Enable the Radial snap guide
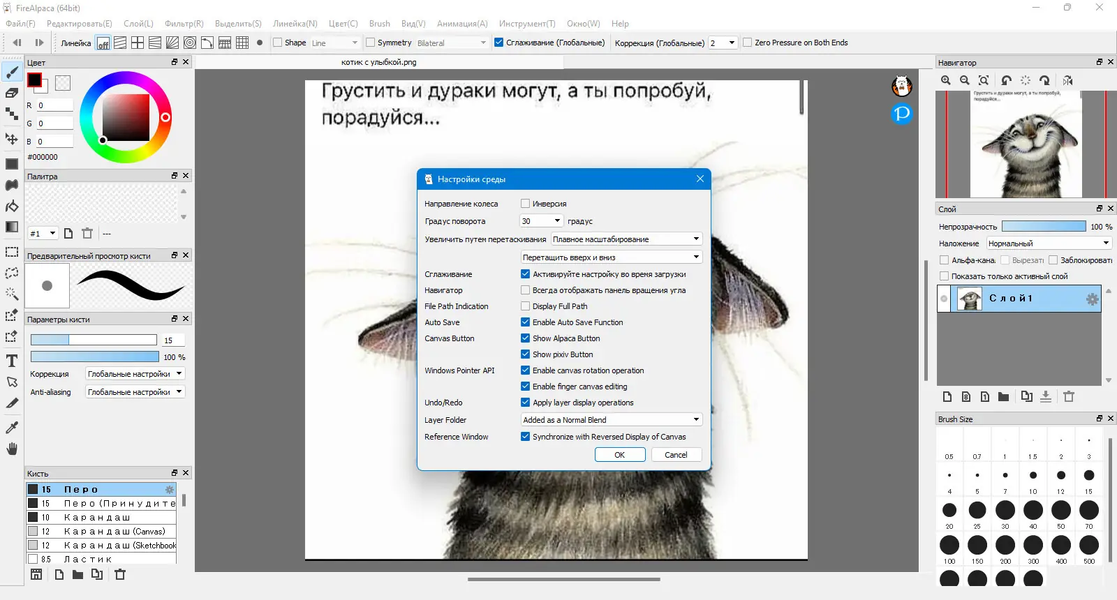The image size is (1117, 600). click(x=172, y=43)
